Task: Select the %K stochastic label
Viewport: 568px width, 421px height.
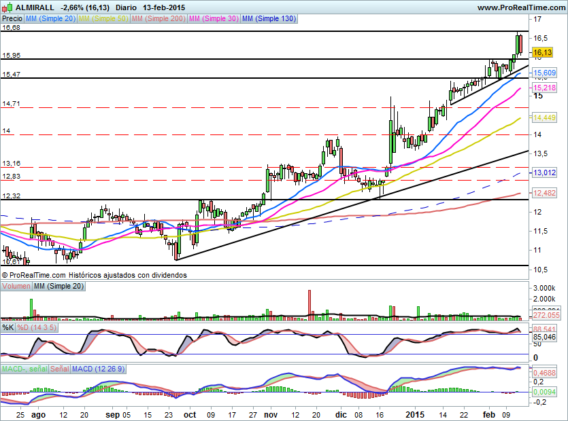Action: tap(8, 328)
